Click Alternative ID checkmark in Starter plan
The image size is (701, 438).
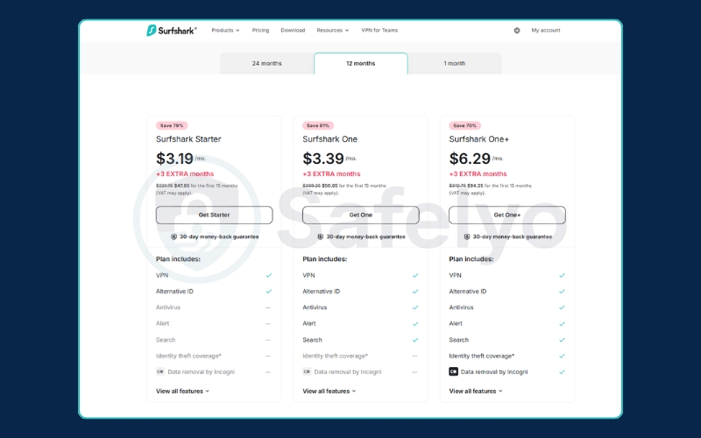point(269,292)
